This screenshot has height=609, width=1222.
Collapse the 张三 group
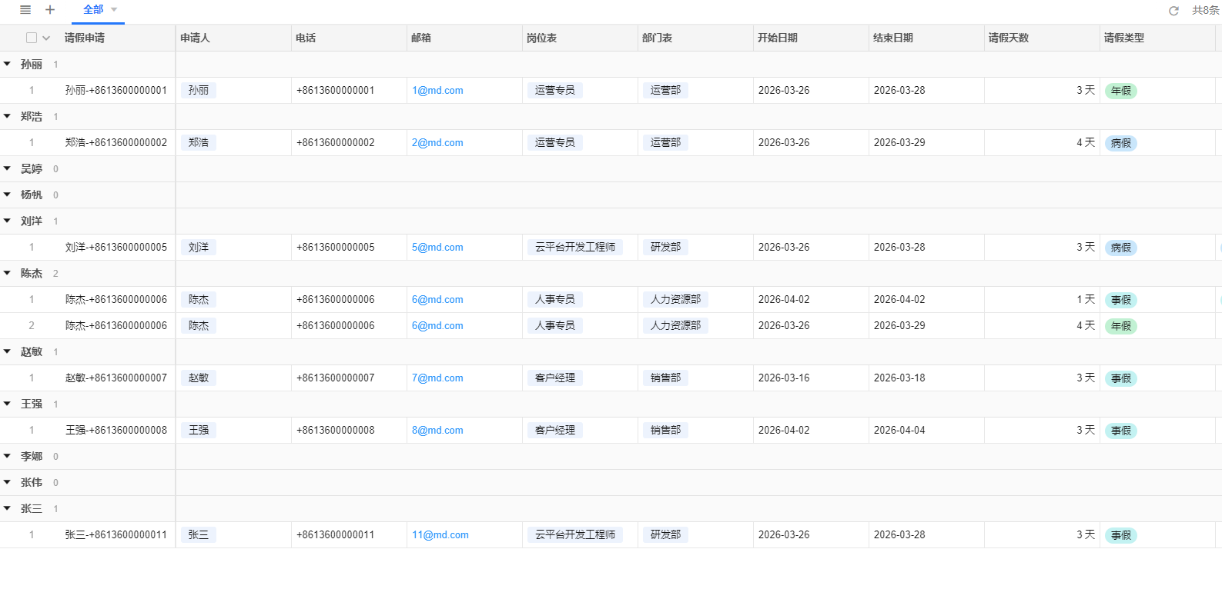(x=7, y=509)
